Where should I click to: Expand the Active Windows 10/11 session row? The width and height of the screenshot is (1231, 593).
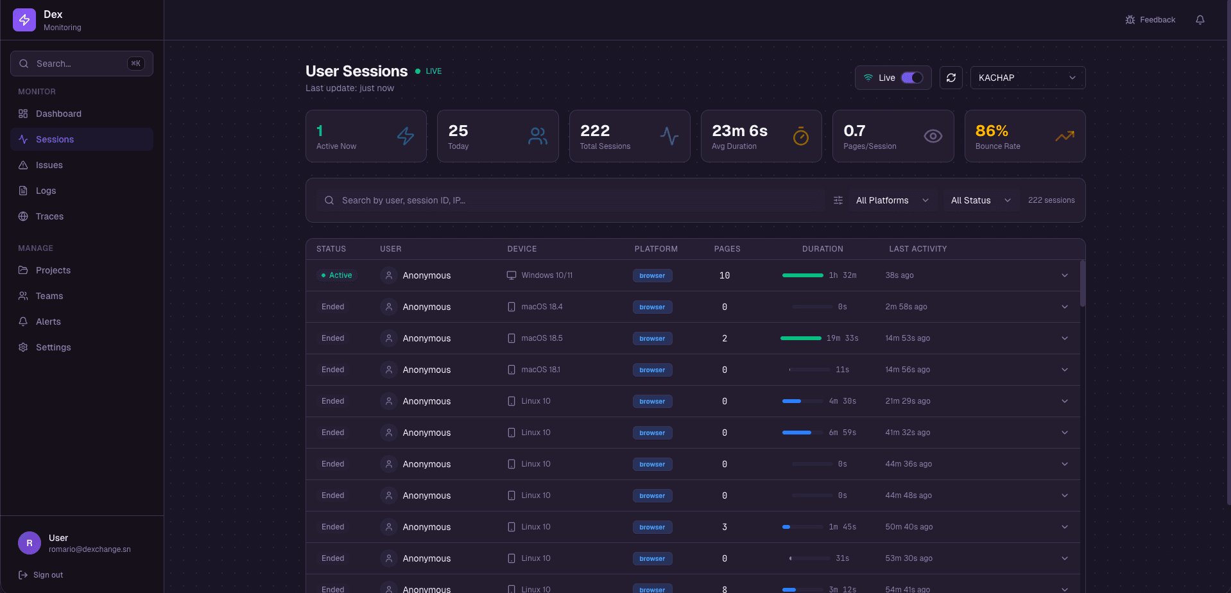coord(1064,275)
